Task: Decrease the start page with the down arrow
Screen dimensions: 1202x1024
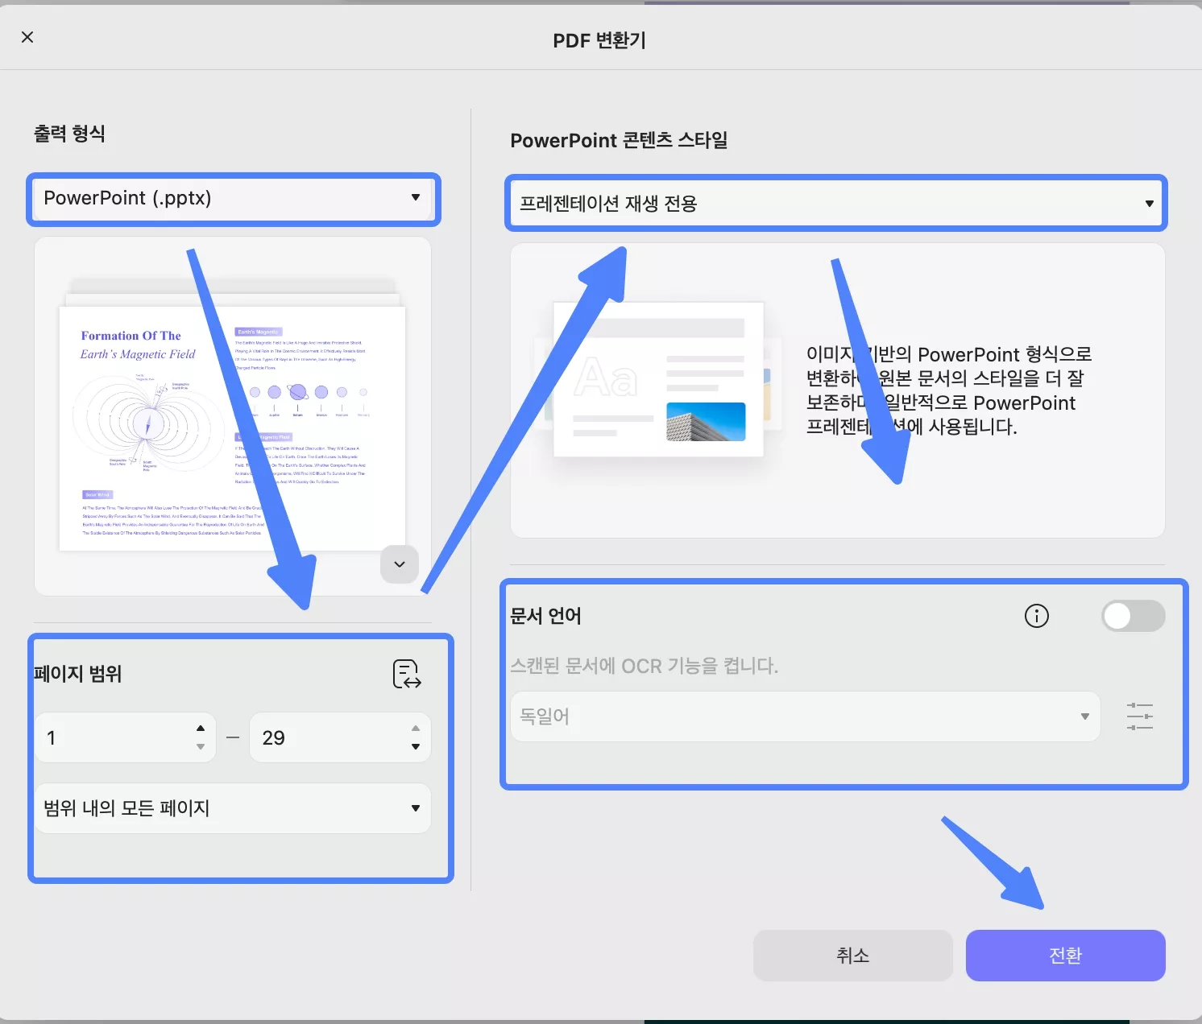Action: click(201, 747)
